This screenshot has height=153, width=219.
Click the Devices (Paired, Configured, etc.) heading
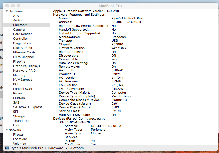pyautogui.click(x=79, y=118)
